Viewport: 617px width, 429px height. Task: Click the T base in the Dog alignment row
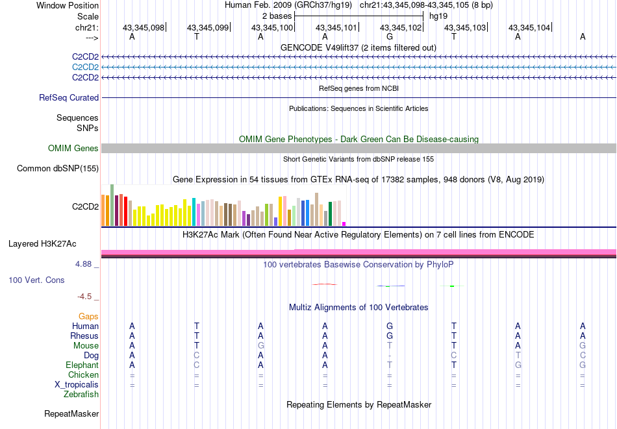tap(518, 355)
